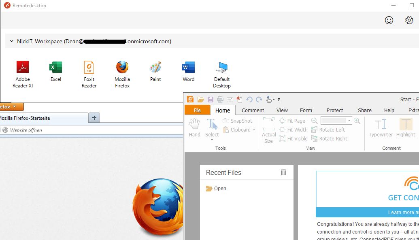
Task: Open the Clipboard dropdown
Action: [239, 130]
